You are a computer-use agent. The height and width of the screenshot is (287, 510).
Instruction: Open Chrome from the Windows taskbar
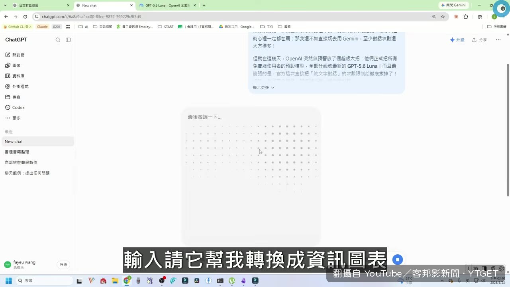coord(127,281)
